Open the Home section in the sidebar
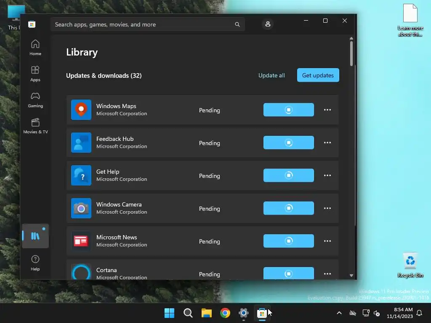The height and width of the screenshot is (323, 431). click(x=35, y=48)
